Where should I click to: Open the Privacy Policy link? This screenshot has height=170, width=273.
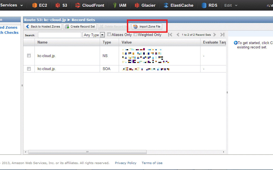click(125, 163)
